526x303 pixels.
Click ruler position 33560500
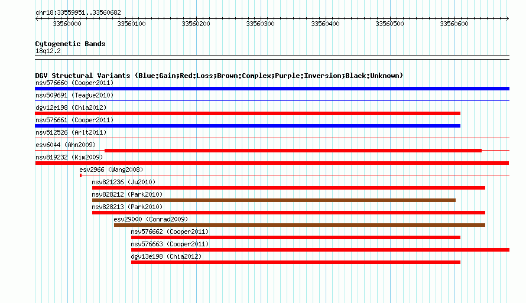(390, 24)
